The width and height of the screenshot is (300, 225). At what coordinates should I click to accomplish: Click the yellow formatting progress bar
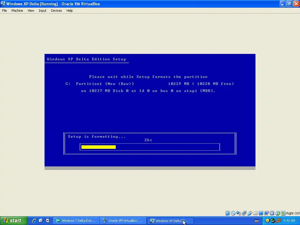coord(98,147)
